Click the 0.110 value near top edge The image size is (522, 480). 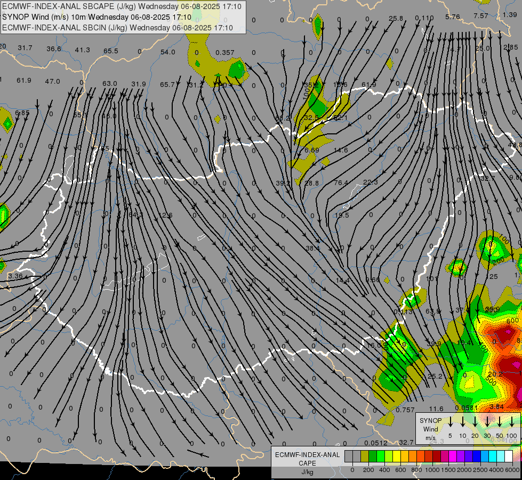424,18
